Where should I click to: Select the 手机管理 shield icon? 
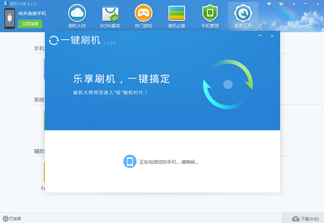210,15
